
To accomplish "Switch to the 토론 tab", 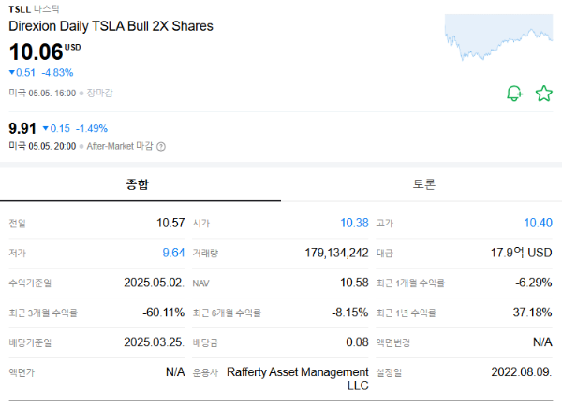I will 424,184.
